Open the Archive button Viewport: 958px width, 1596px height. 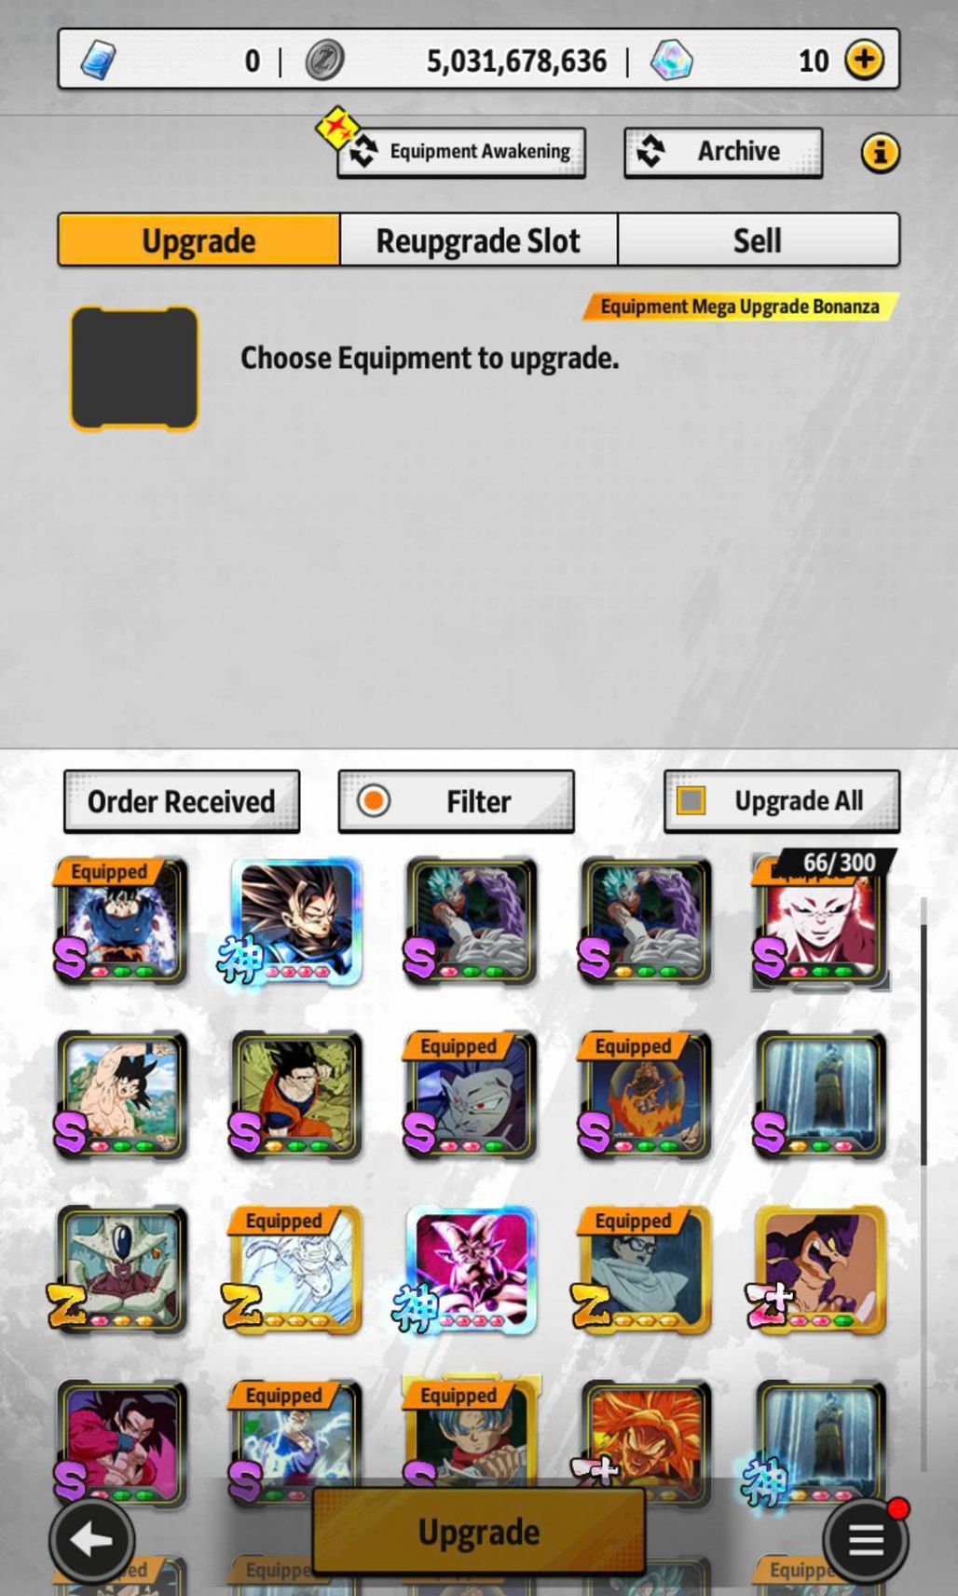coord(723,152)
